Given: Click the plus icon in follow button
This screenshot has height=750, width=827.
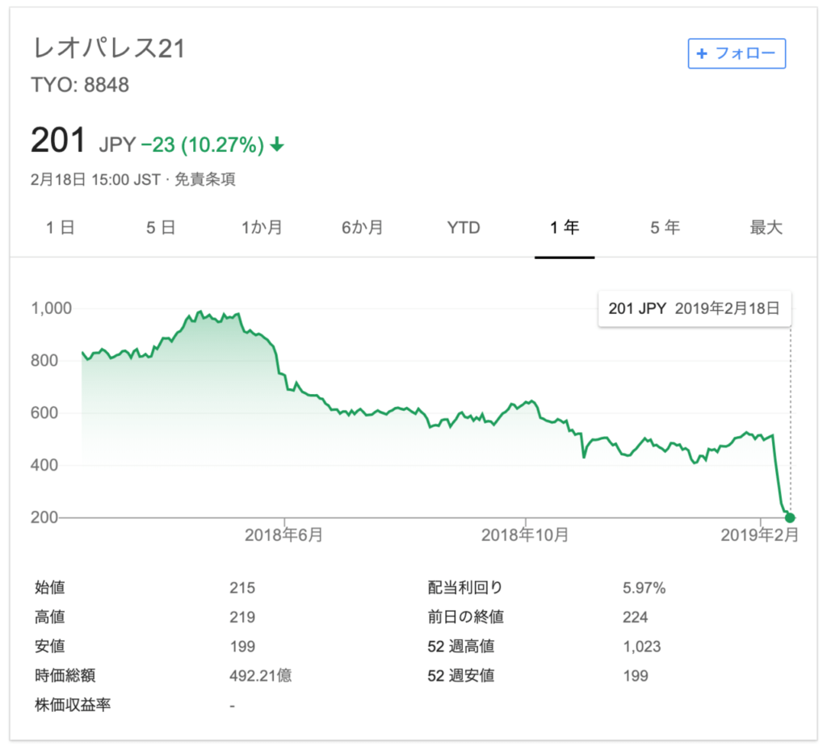Looking at the screenshot, I should click(702, 53).
